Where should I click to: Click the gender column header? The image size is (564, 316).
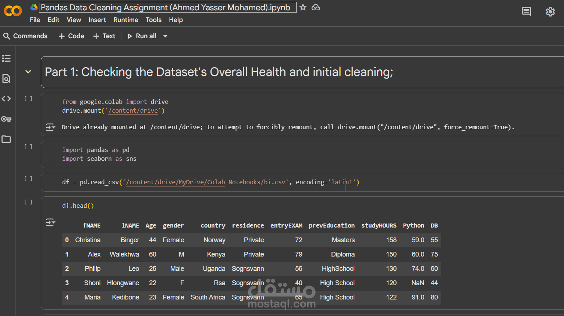tap(173, 226)
